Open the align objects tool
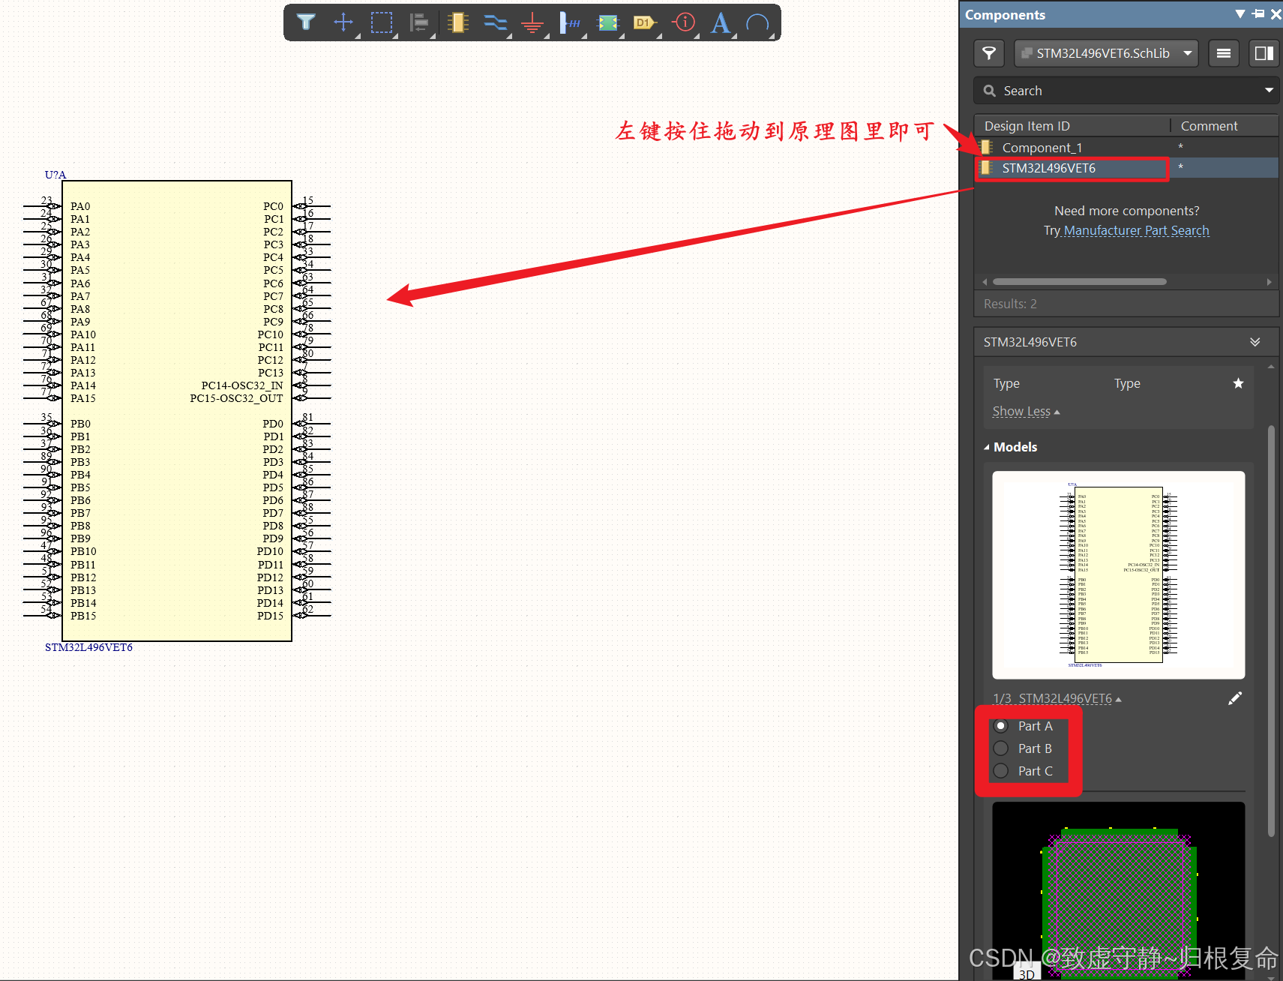The width and height of the screenshot is (1283, 981). click(419, 22)
